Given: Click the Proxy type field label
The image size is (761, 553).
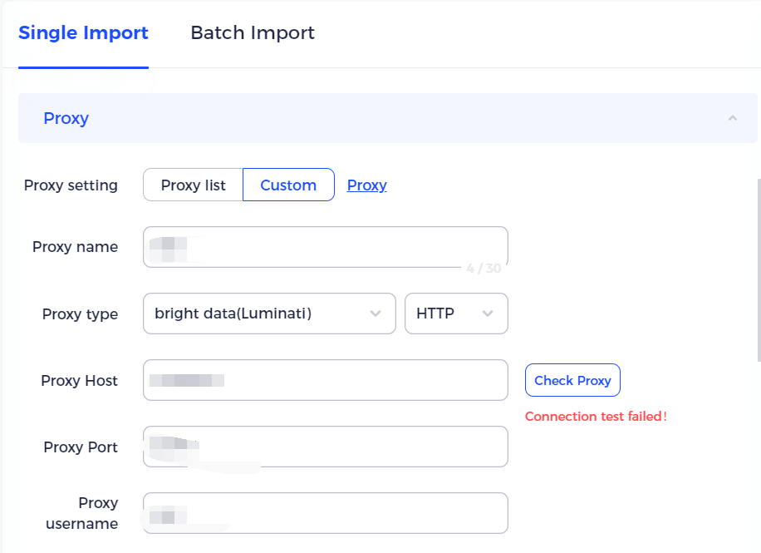Looking at the screenshot, I should point(80,314).
